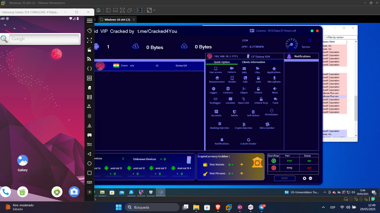The width and height of the screenshot is (380, 213).
Task: Click the Reader icon
Action: (232, 78)
